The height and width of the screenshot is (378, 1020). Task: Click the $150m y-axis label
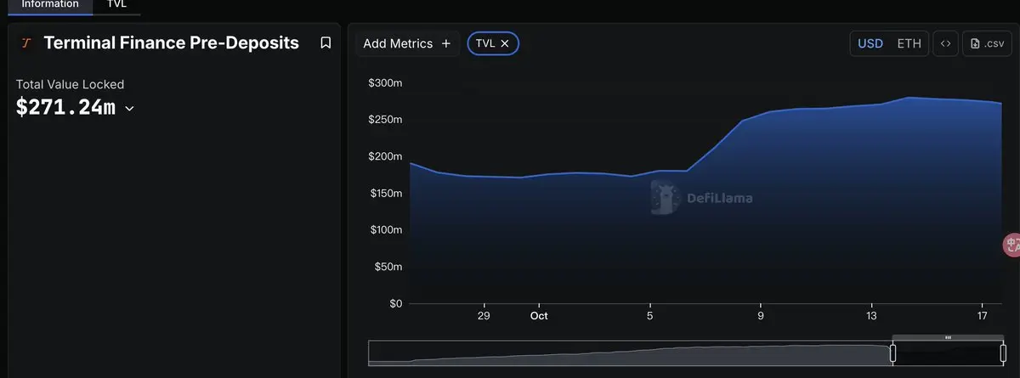tap(385, 193)
